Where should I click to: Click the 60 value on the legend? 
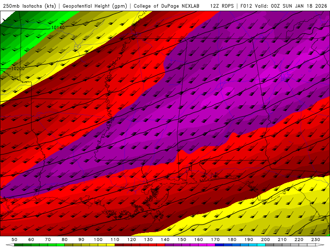(x=31, y=240)
